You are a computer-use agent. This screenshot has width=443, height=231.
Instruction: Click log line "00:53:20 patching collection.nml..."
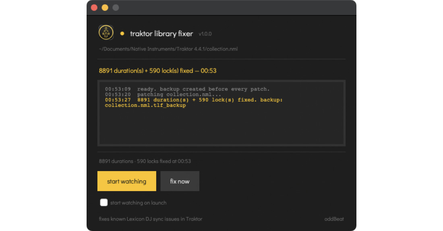pos(163,94)
